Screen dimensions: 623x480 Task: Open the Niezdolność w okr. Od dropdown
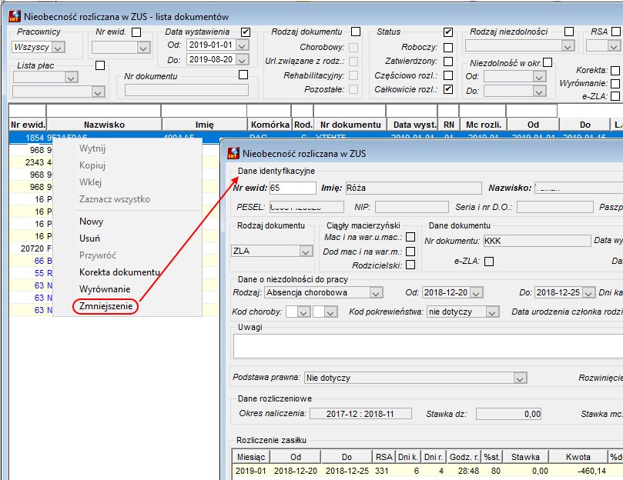click(x=539, y=77)
